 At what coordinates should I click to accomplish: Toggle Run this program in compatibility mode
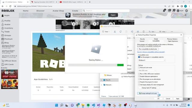point(139,57)
